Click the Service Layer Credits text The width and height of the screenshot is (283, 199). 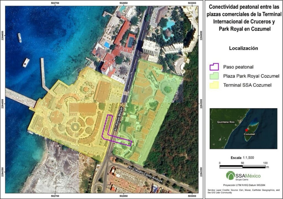pyautogui.click(x=243, y=192)
